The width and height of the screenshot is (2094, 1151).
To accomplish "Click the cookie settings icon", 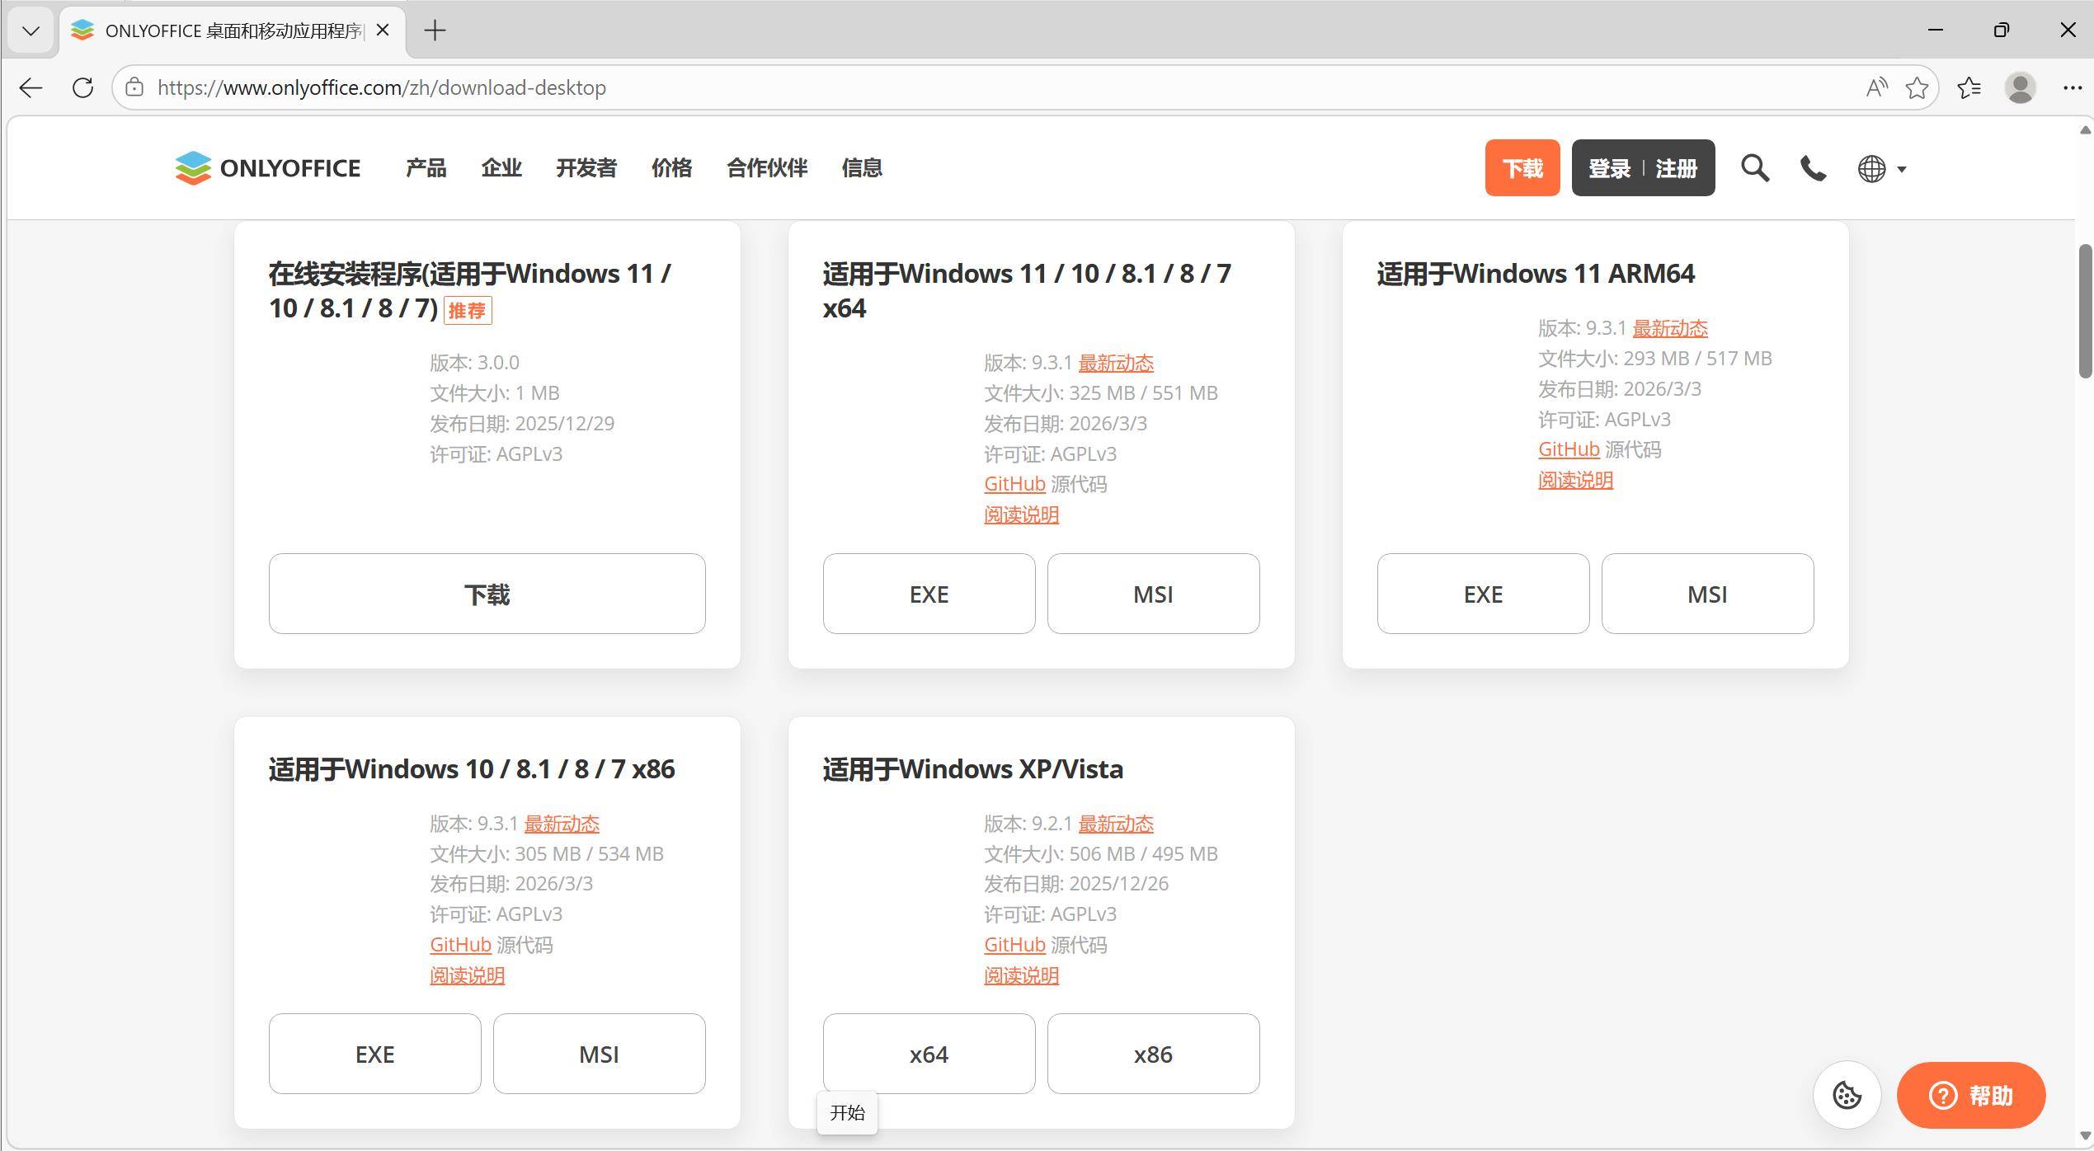I will (x=1847, y=1095).
